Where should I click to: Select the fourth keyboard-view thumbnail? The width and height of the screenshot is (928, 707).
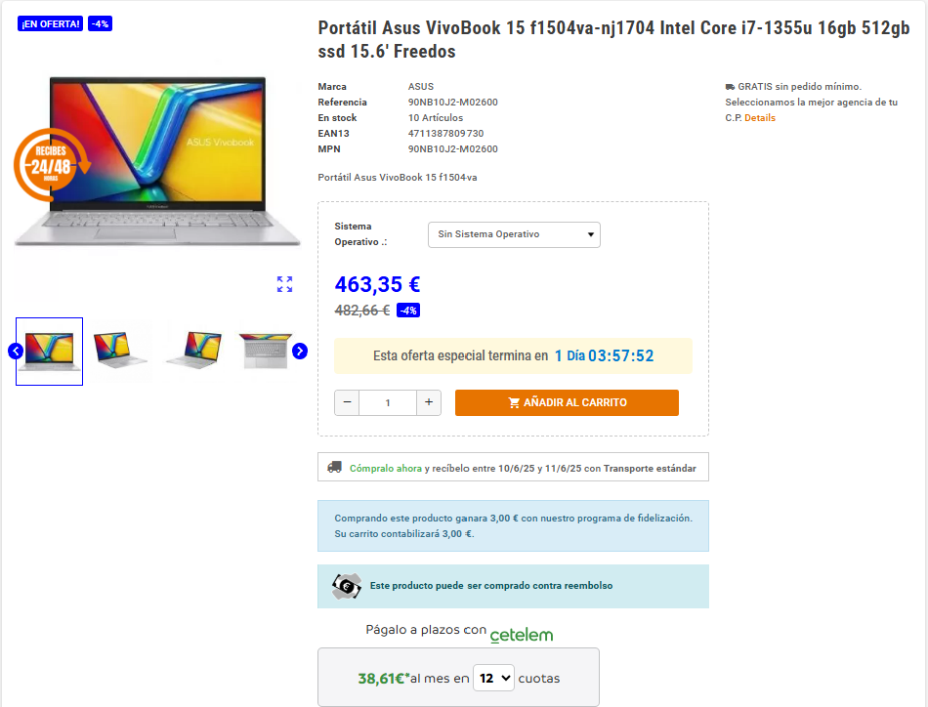tap(264, 352)
